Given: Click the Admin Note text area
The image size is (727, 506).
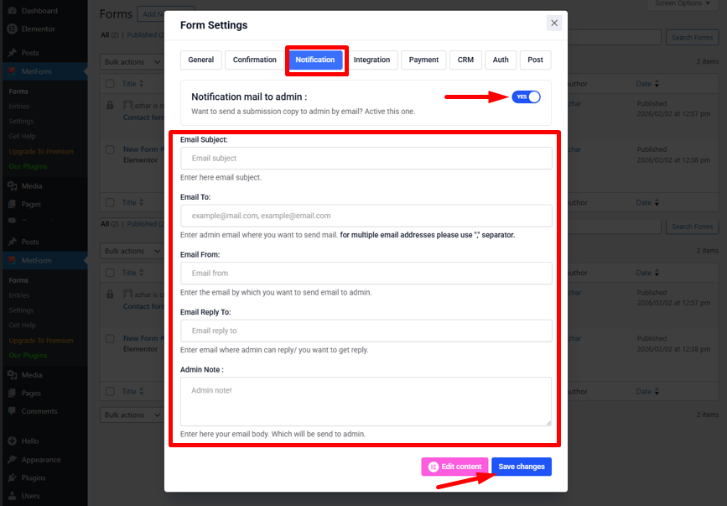Looking at the screenshot, I should pos(366,400).
